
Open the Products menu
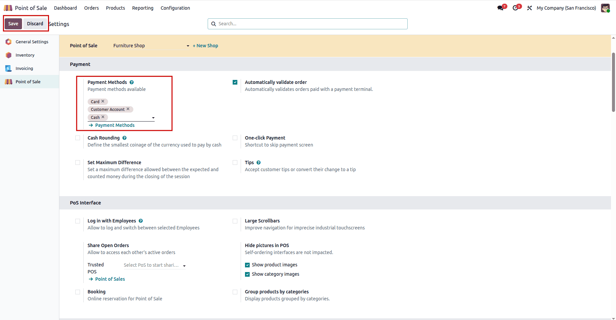pos(115,8)
